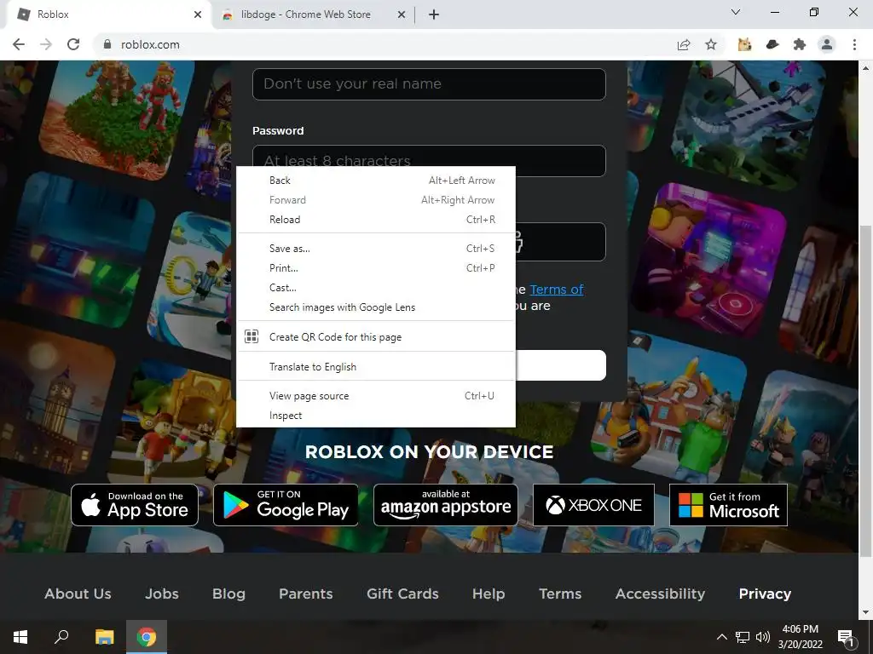Click the amazon appstore badge
Screen dimensions: 873x654
click(x=445, y=505)
